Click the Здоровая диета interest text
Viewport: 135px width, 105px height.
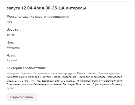tap(52, 81)
